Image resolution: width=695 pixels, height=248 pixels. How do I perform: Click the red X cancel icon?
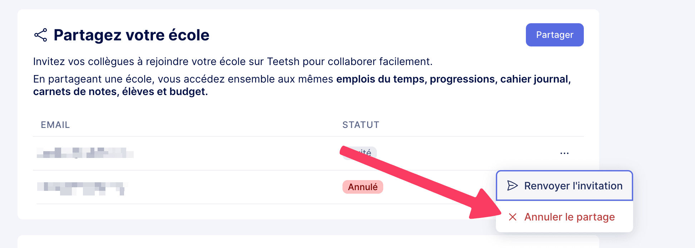tap(512, 217)
